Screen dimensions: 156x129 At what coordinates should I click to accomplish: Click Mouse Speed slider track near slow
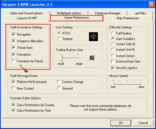coord(141,84)
